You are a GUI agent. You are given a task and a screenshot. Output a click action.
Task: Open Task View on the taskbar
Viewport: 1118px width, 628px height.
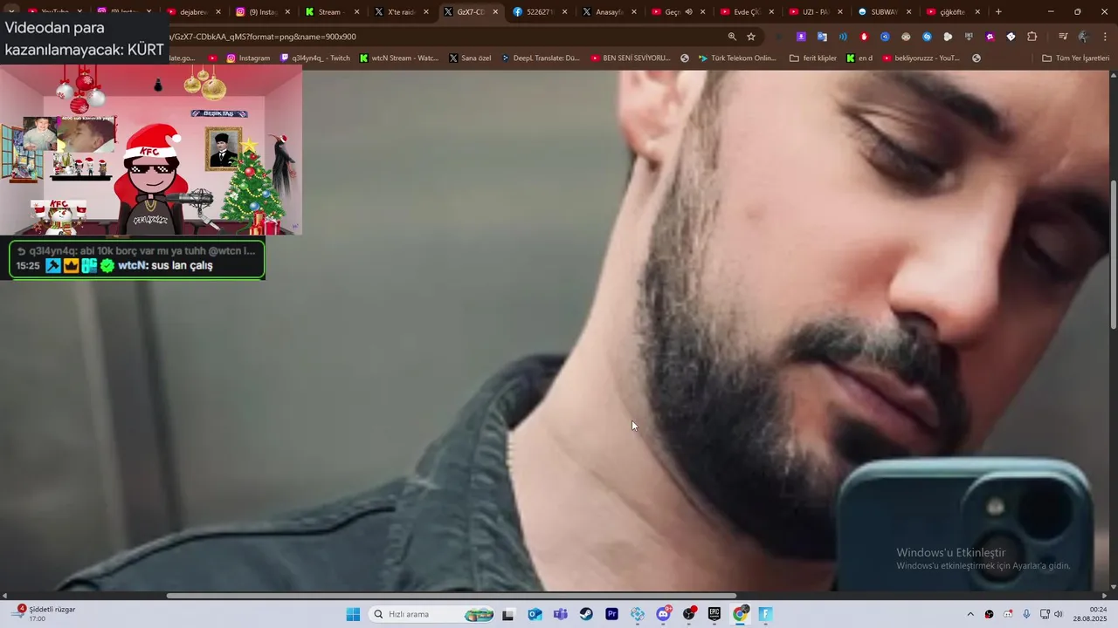508,614
